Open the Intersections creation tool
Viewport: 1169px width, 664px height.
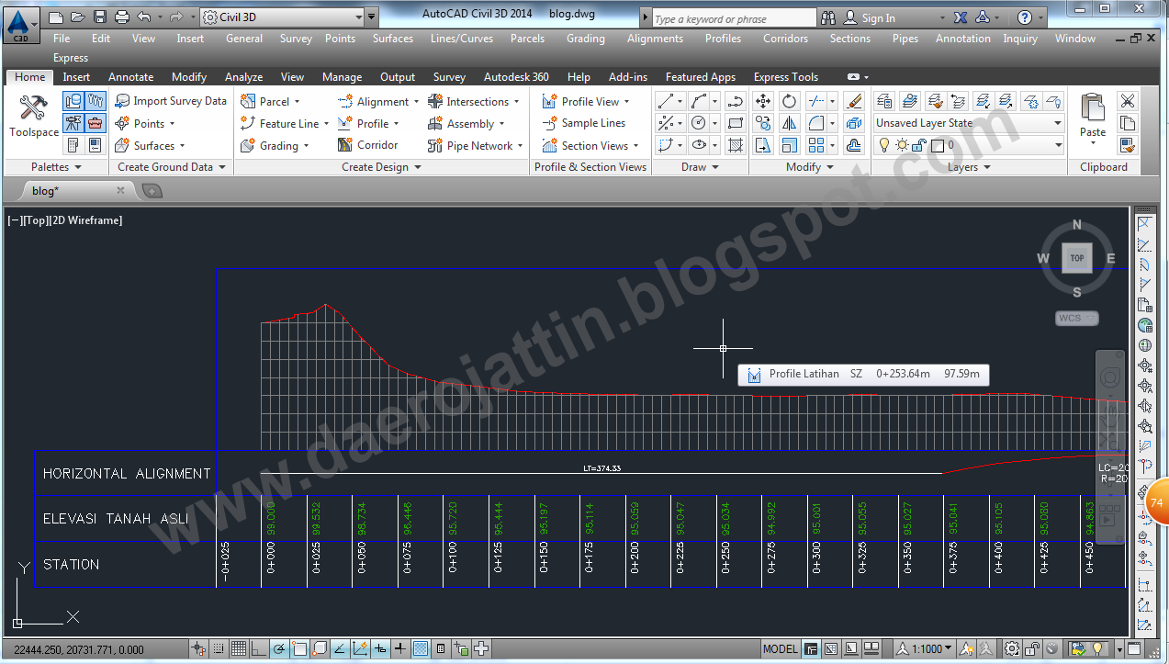tap(474, 101)
